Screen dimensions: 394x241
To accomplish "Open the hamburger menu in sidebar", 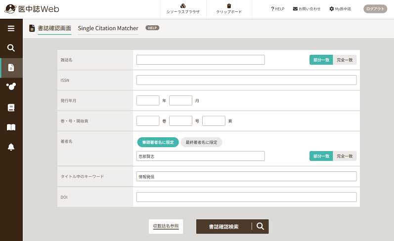I will coord(11,28).
